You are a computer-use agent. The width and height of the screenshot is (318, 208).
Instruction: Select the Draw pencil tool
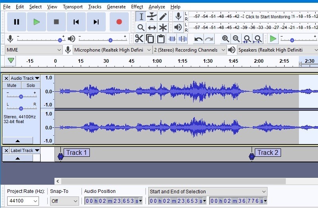[163, 17]
